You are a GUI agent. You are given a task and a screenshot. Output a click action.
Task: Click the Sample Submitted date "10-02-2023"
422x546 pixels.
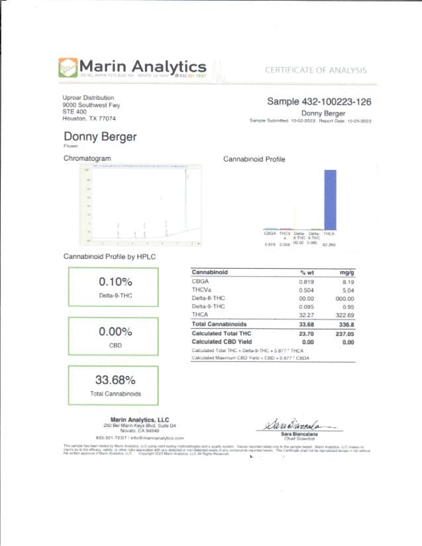click(x=303, y=121)
